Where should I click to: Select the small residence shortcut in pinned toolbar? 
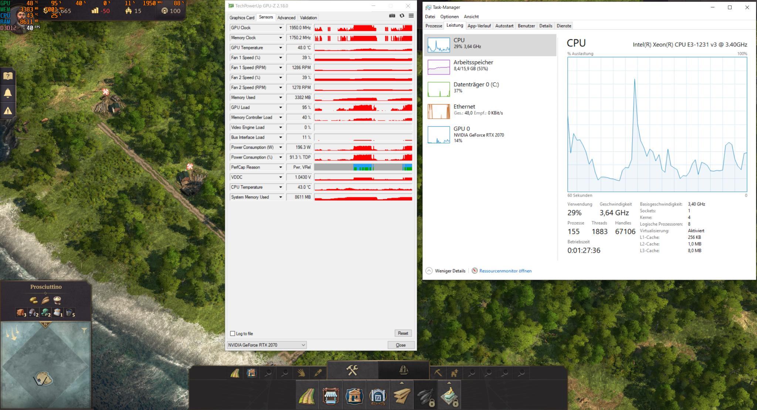click(x=252, y=373)
